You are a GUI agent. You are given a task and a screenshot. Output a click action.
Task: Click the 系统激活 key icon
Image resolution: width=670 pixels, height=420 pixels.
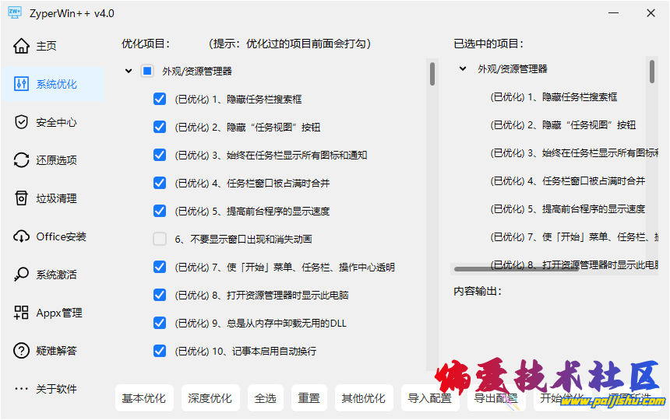tap(22, 275)
